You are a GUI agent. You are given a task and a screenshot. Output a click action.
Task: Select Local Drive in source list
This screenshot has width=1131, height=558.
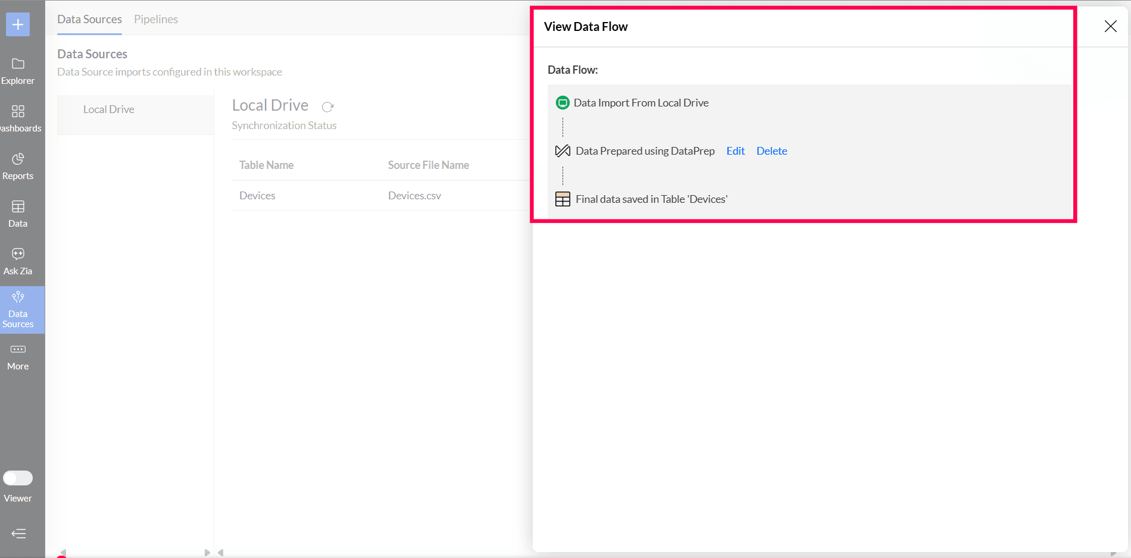[x=108, y=109]
